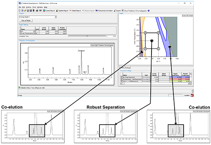The height and width of the screenshot is (145, 211).
Task: Toggle the second response row red checkmark
Action: click(121, 79)
